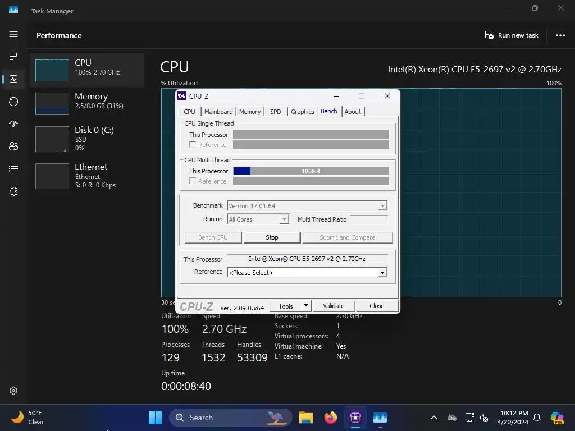Open the Task Manager hamburger navigation menu
Viewport: 575px width, 431px height.
point(13,34)
